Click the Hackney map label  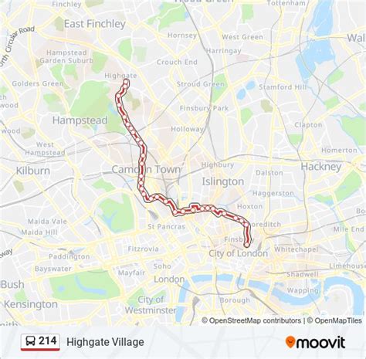(x=321, y=167)
